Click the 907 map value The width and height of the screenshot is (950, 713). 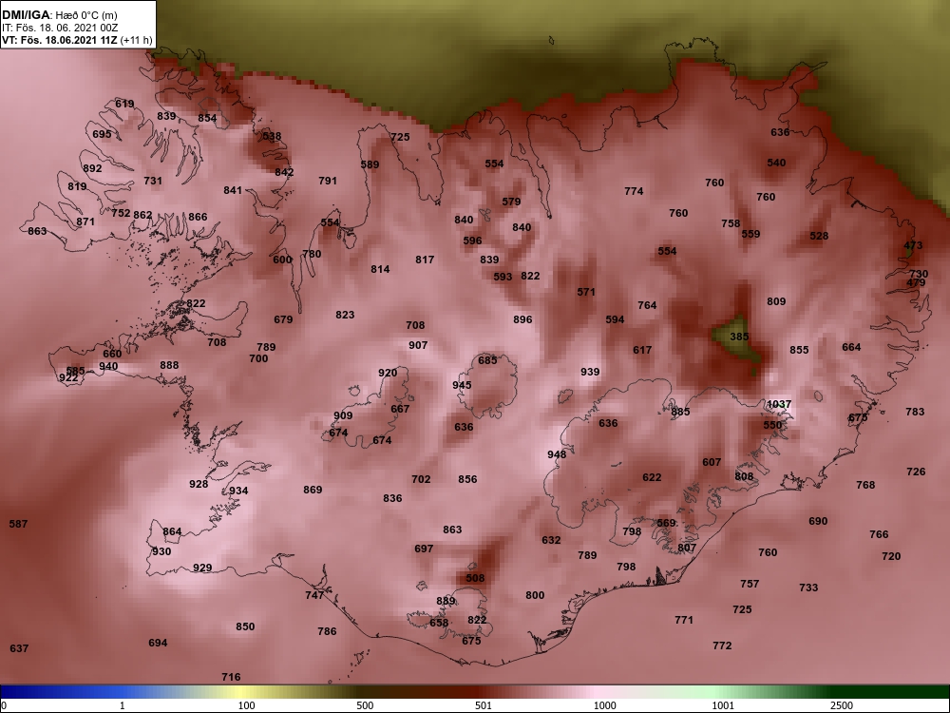(x=418, y=345)
